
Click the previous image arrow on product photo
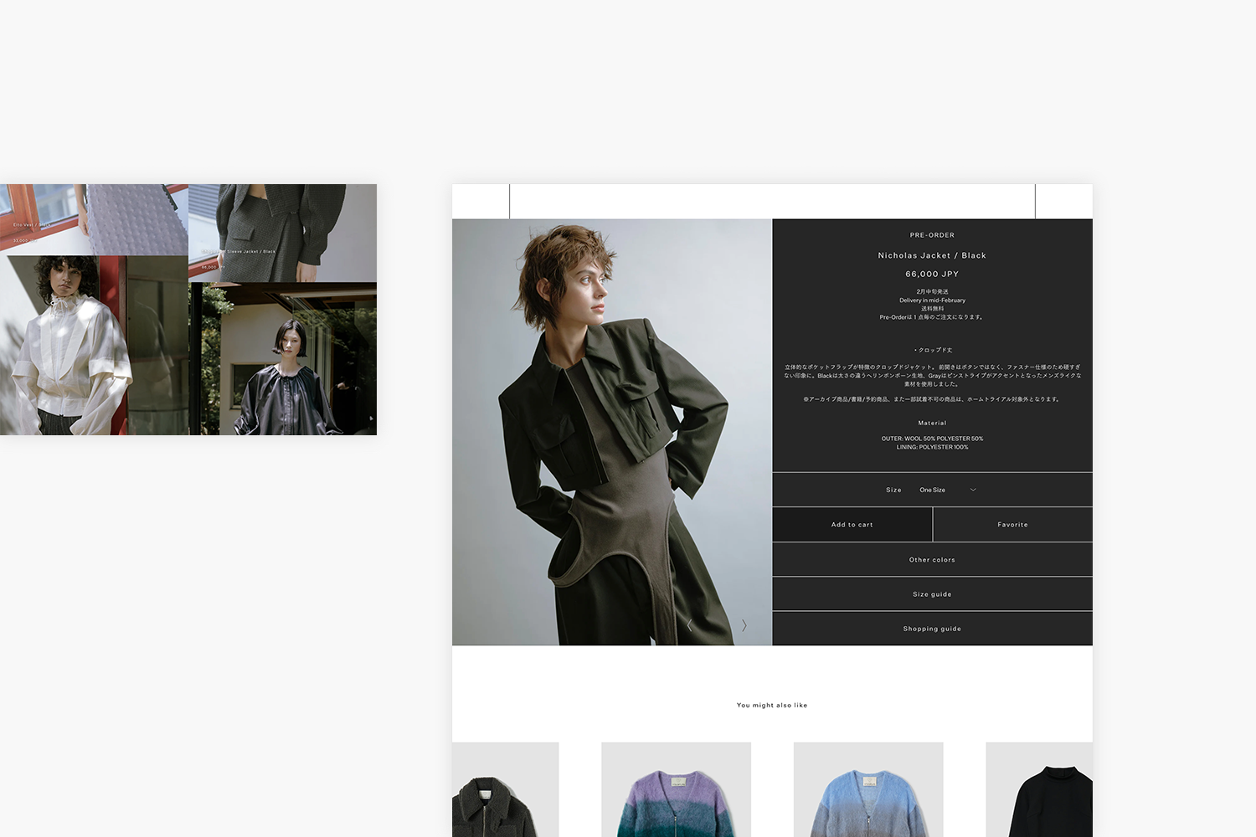tap(689, 625)
